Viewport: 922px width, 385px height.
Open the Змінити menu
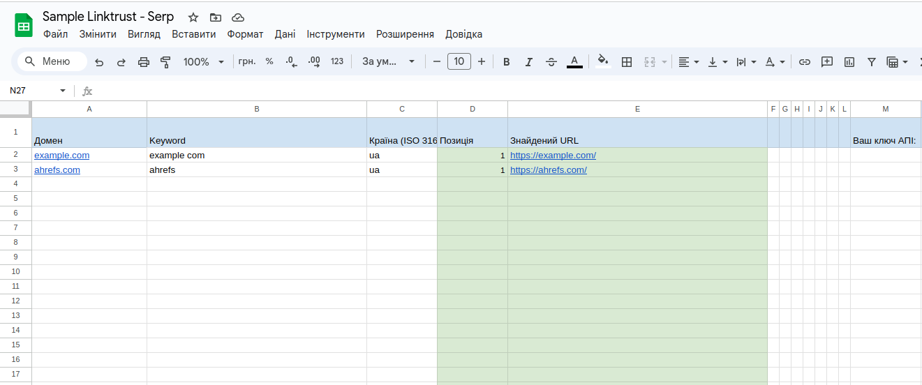(x=98, y=34)
